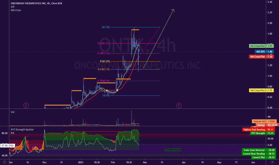Click the Apr date on time axis
Screen dimensions: 279x165
[184, 162]
